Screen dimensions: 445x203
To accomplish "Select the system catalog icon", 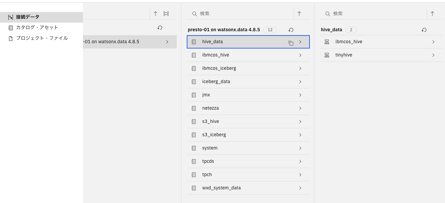I will (194, 148).
